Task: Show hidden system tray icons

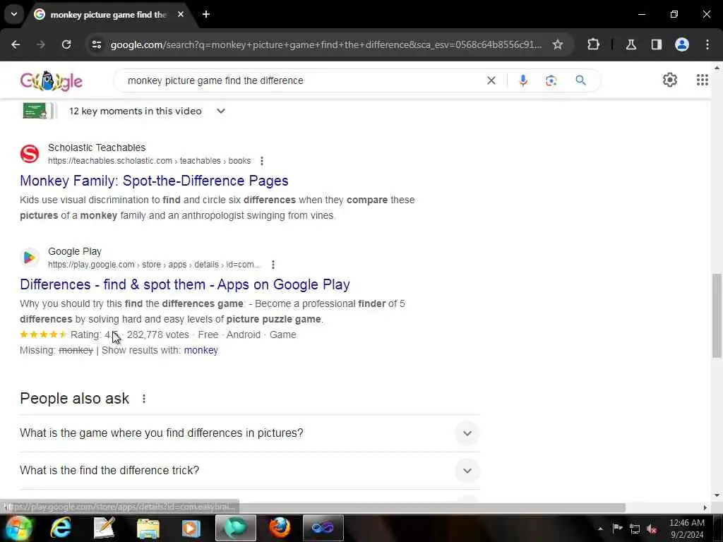Action: (600, 529)
